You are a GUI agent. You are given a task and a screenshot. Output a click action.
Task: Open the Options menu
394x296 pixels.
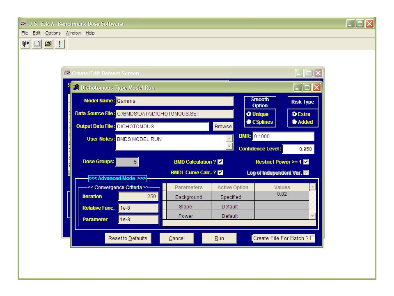(53, 33)
